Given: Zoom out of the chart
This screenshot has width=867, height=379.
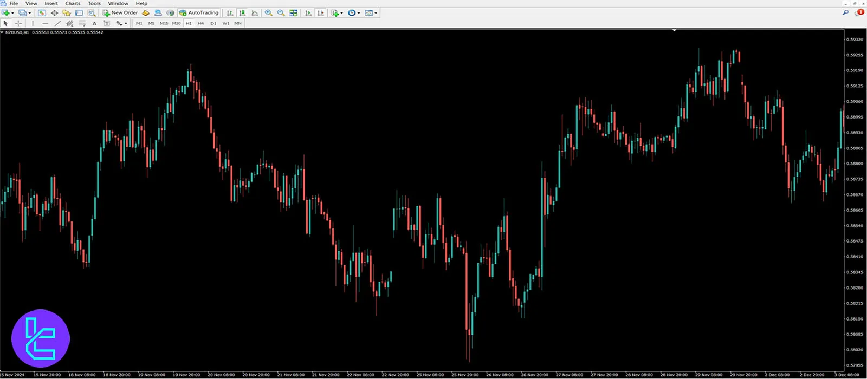Looking at the screenshot, I should pyautogui.click(x=281, y=13).
